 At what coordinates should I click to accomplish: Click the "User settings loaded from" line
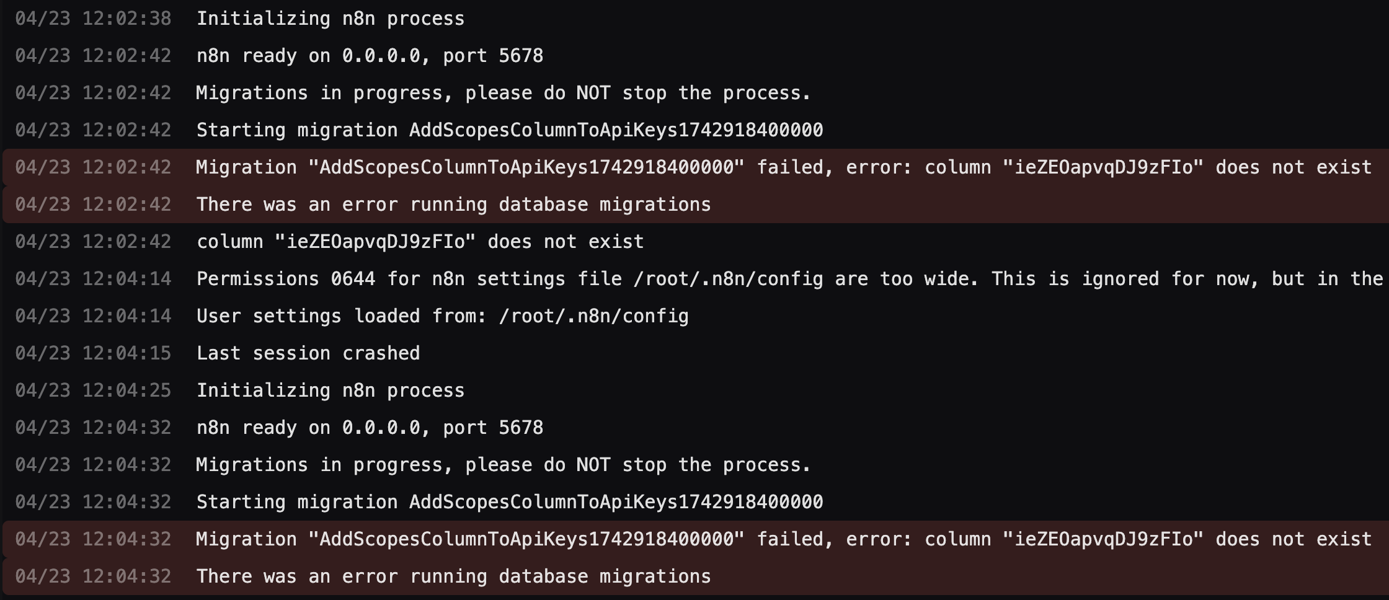tap(694, 316)
